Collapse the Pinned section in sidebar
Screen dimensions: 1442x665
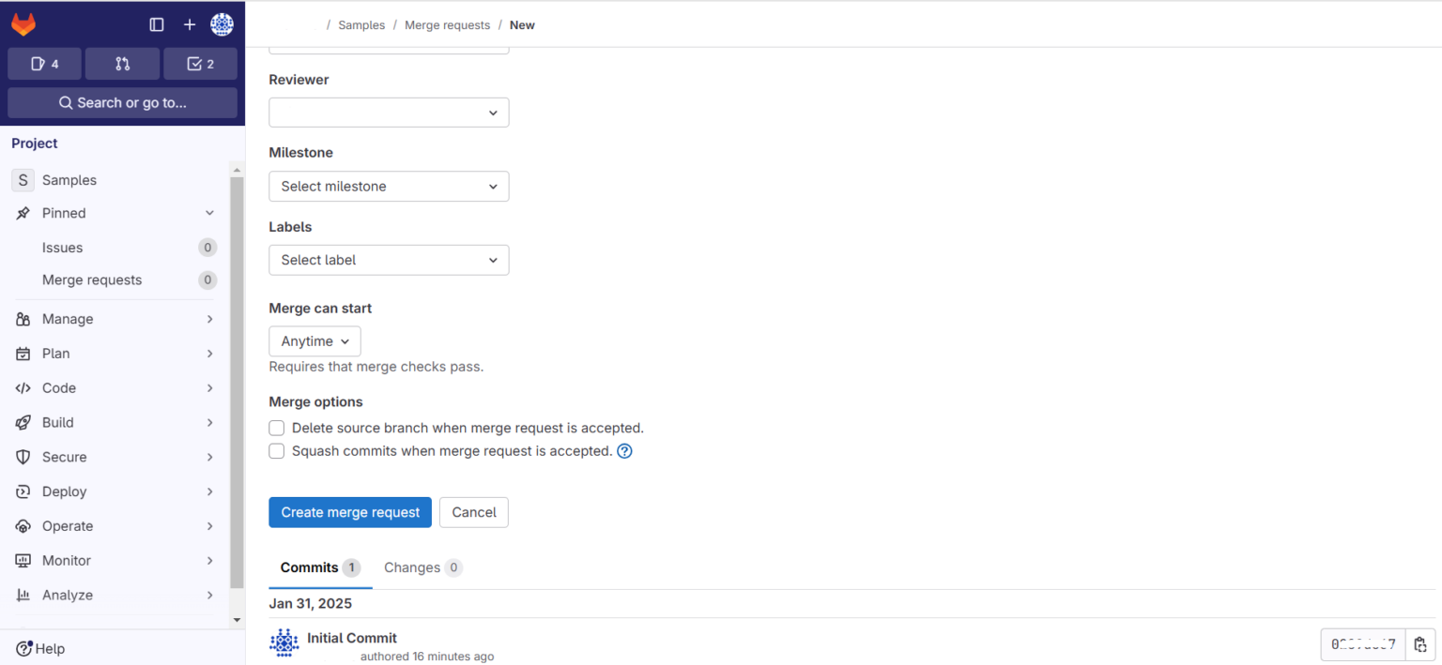click(208, 213)
